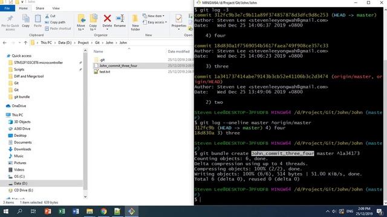387x217 pixels.
Task: Open the Copy to dropdown
Action: (93, 23)
